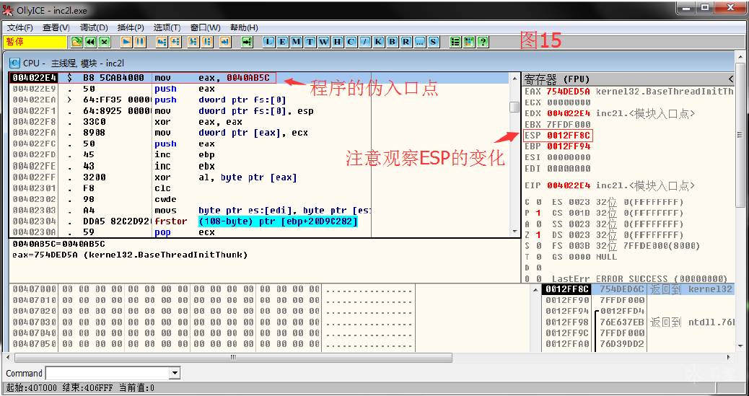Expand the Command combo box dropdown arrow
The height and width of the screenshot is (396, 749).
coord(175,373)
